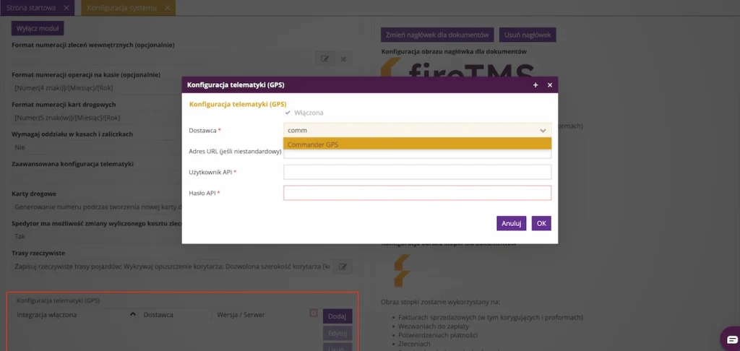740x351 pixels.
Task: Clear the internal order numbering format
Action: 343,58
